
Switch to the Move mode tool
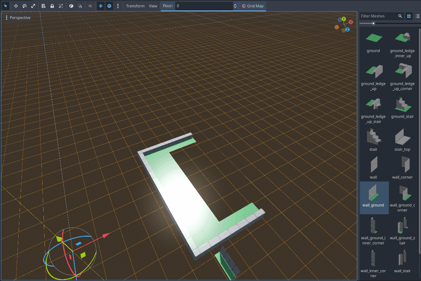tap(16, 6)
